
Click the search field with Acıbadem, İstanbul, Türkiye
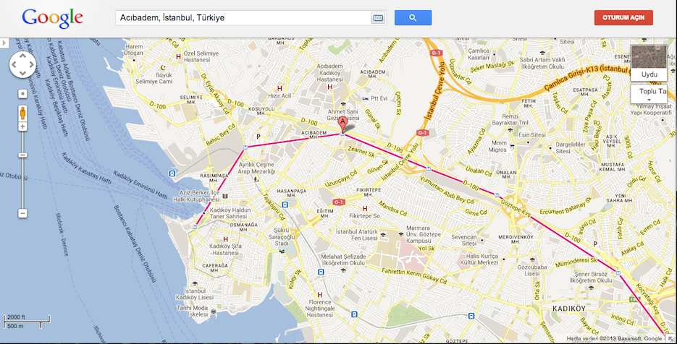coord(243,18)
